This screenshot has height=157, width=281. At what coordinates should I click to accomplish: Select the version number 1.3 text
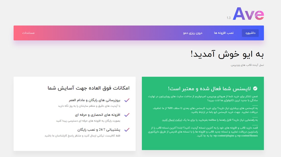click(228, 18)
